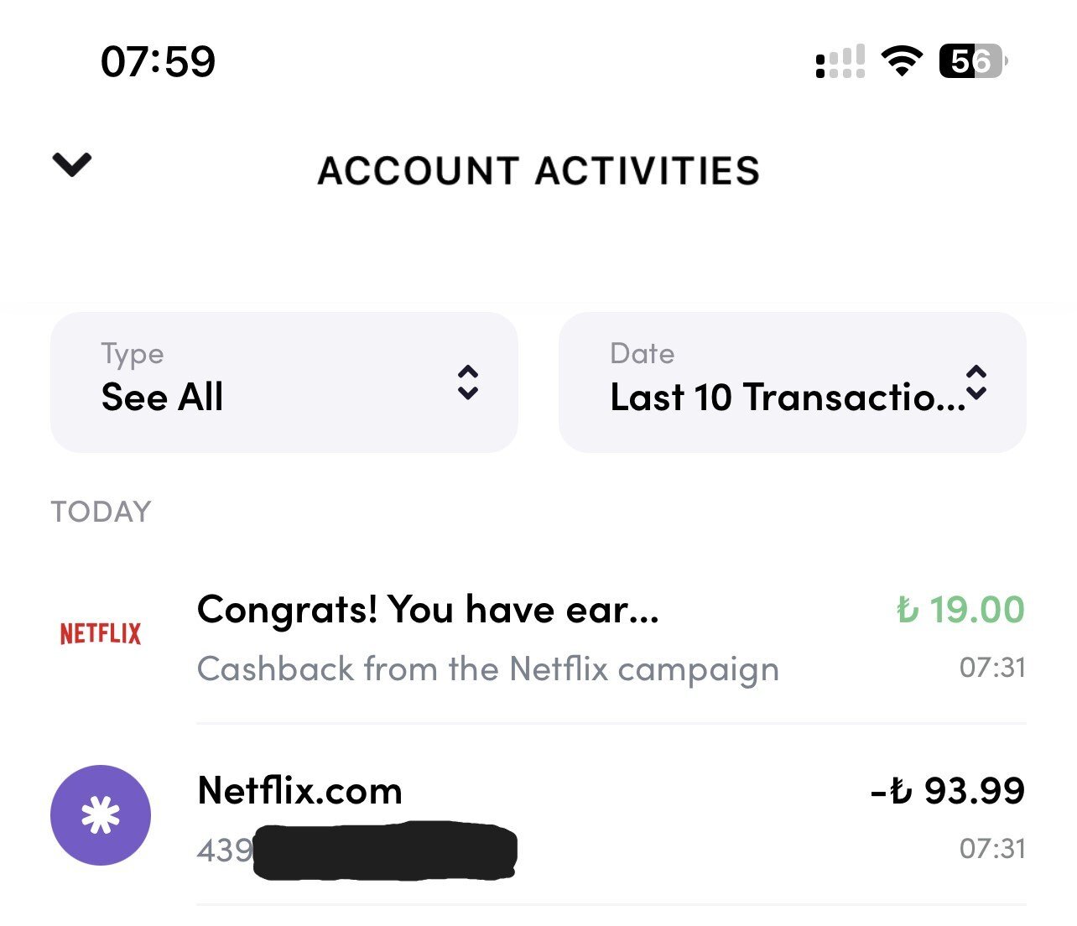The height and width of the screenshot is (926, 1077).
Task: Tap Cashback from the Netflix campaign text
Action: 488,669
